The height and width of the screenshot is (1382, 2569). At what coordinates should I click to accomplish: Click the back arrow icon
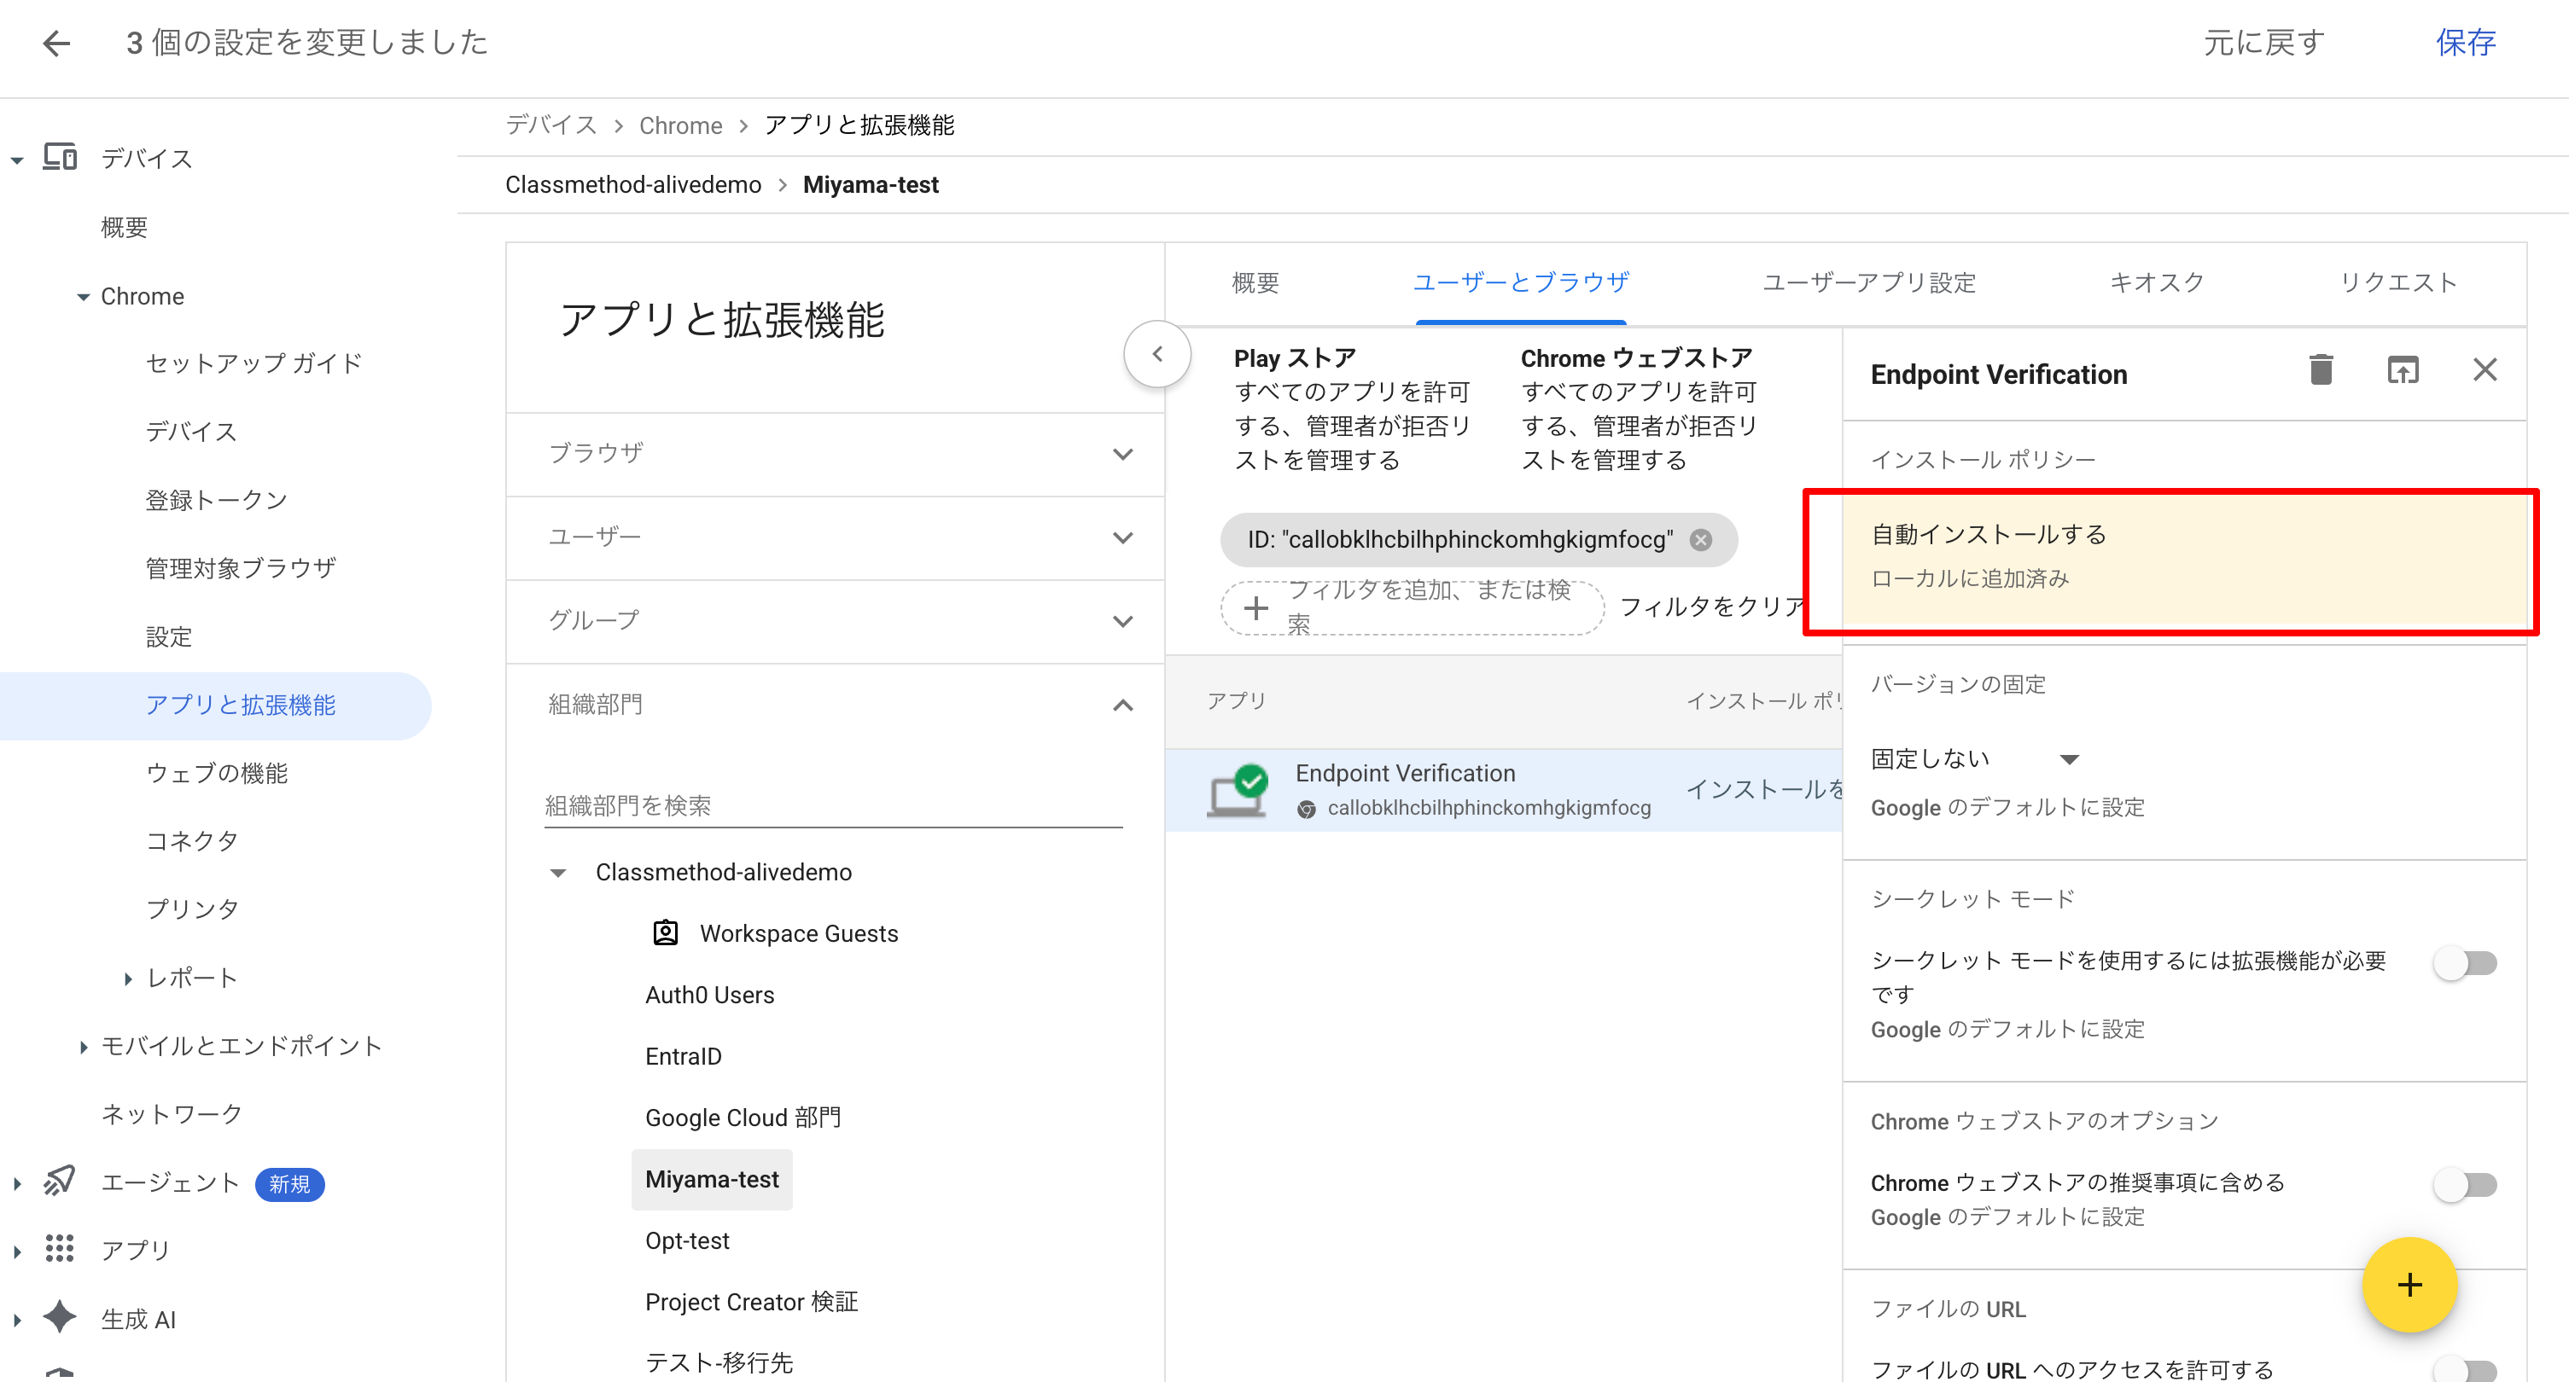coord(57,43)
